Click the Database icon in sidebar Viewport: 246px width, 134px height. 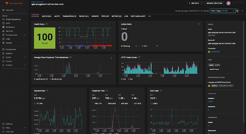tap(3, 27)
